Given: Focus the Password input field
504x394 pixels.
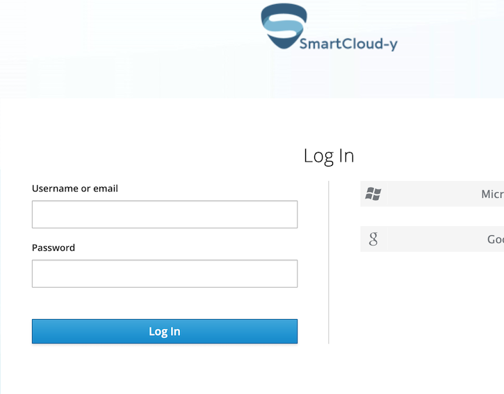Looking at the screenshot, I should pos(165,273).
